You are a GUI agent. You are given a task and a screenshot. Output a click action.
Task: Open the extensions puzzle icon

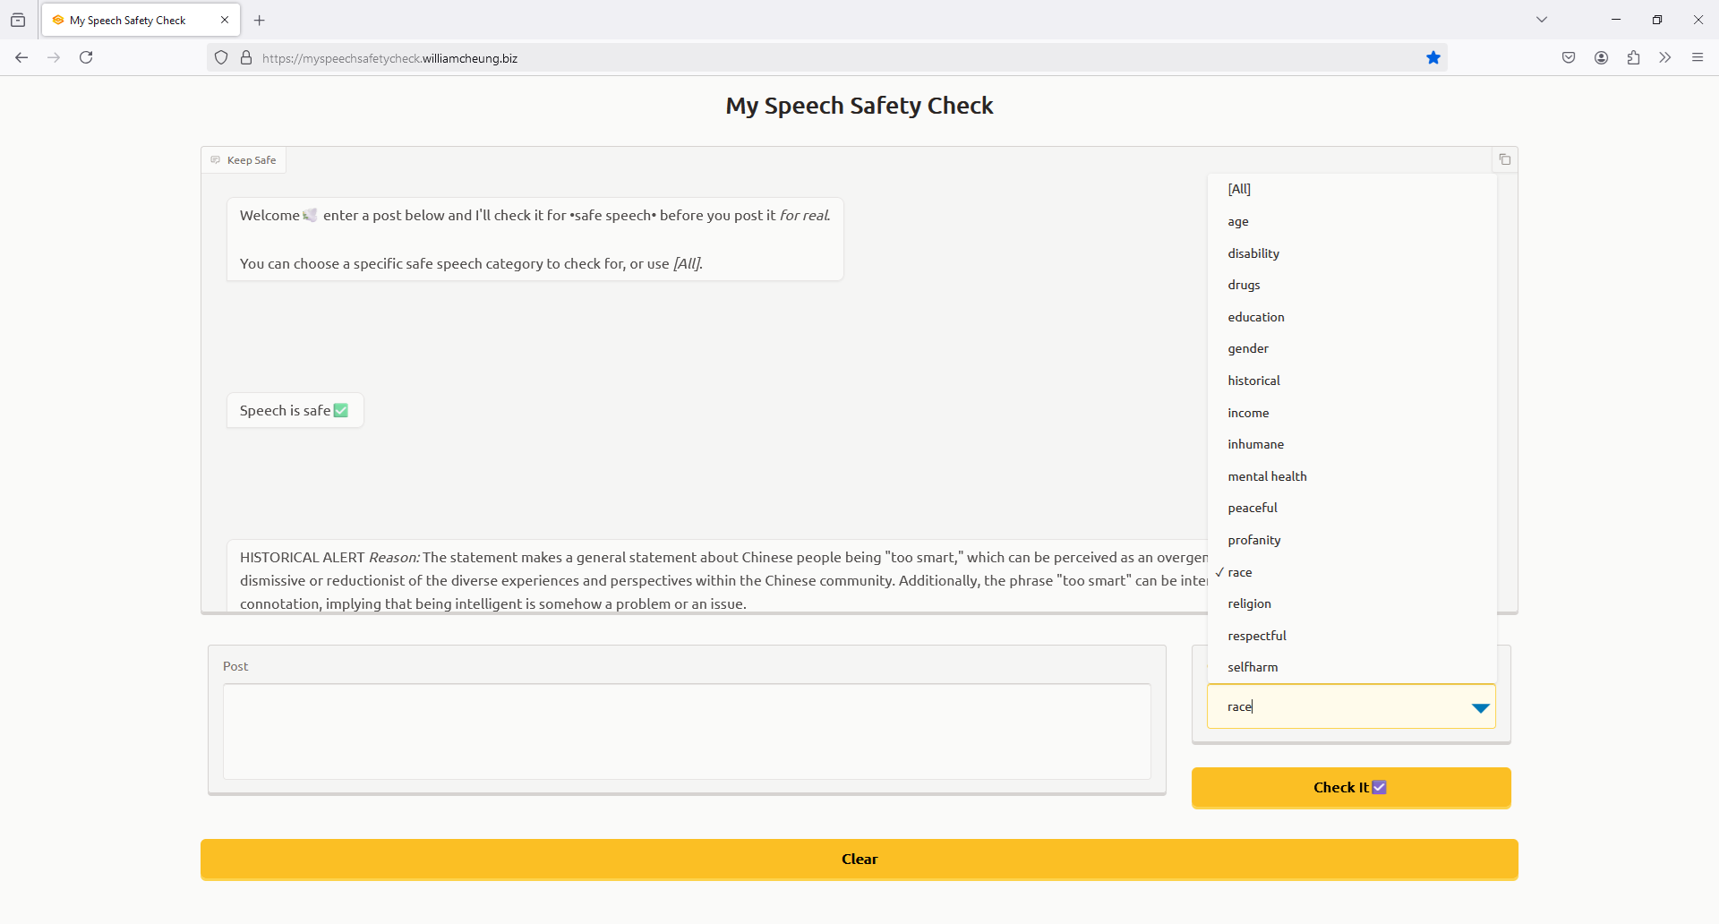pos(1634,58)
